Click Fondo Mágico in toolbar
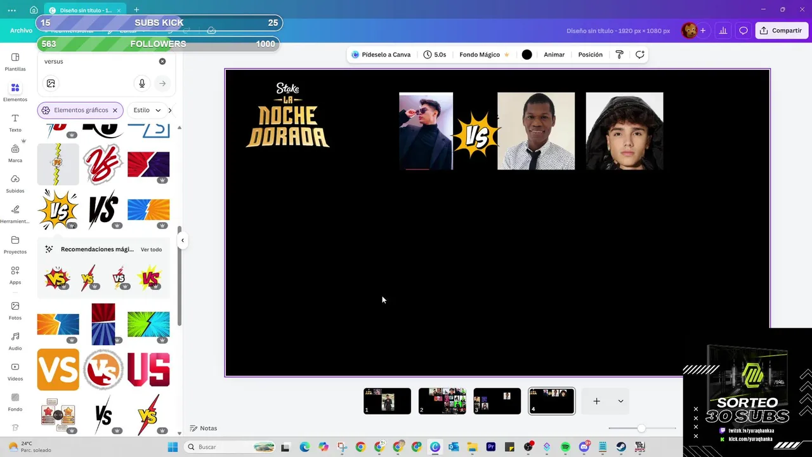The image size is (812, 457). (484, 55)
